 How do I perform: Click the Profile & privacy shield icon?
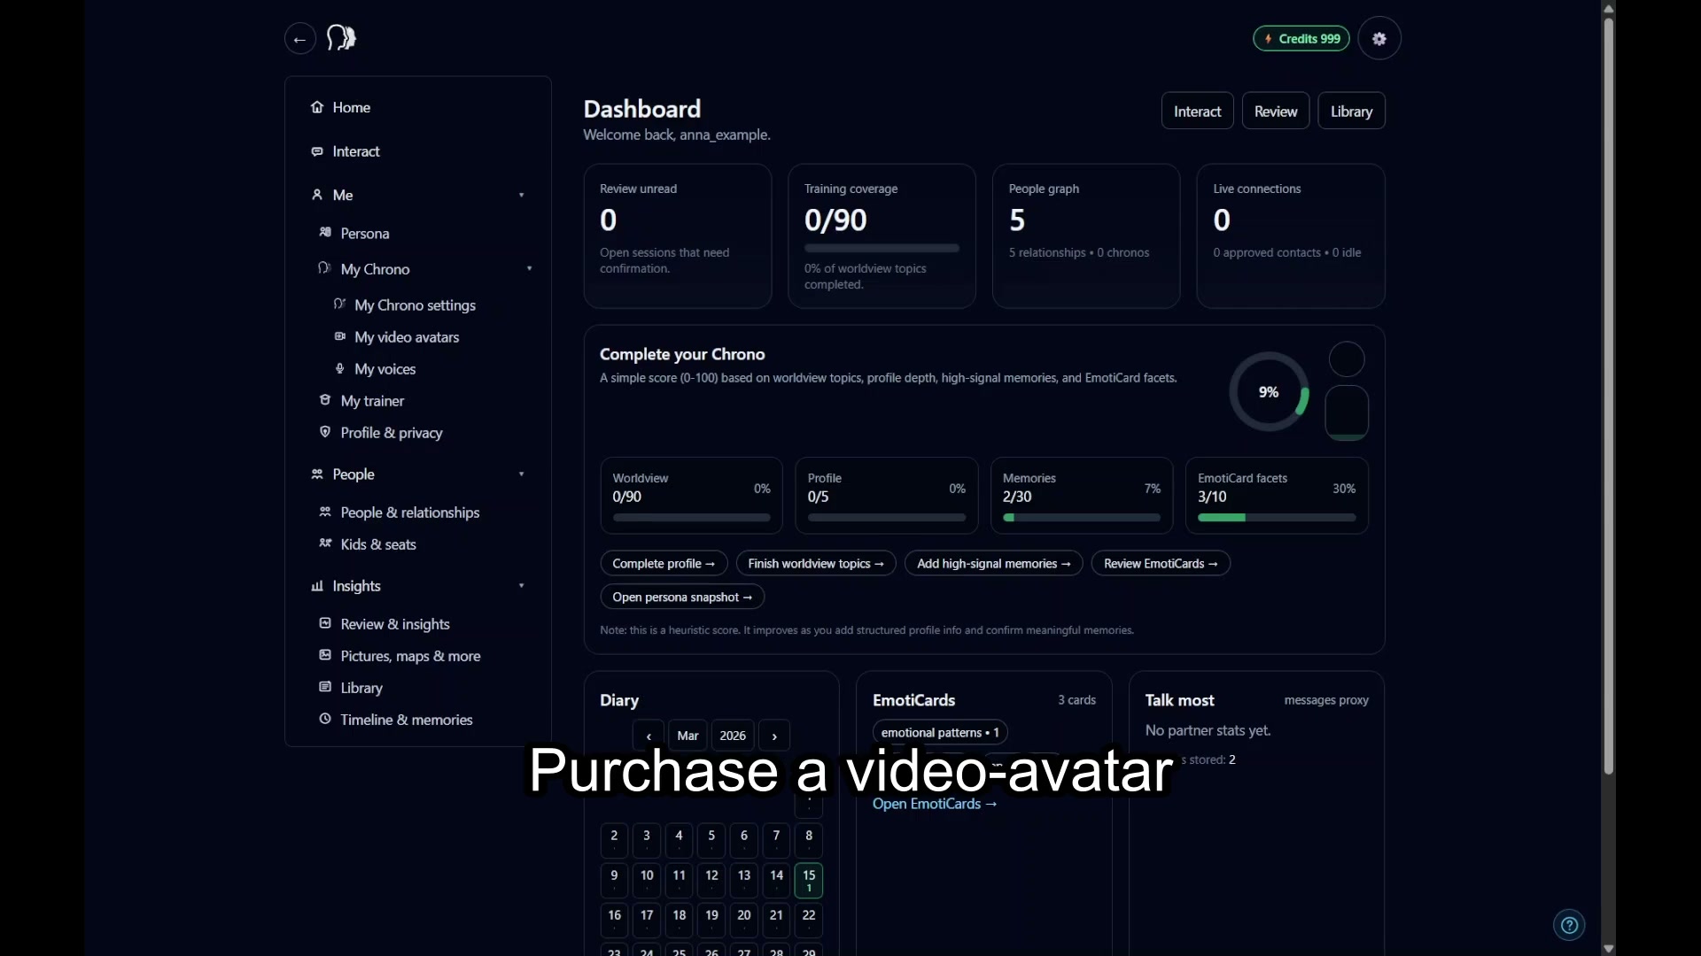coord(325,432)
